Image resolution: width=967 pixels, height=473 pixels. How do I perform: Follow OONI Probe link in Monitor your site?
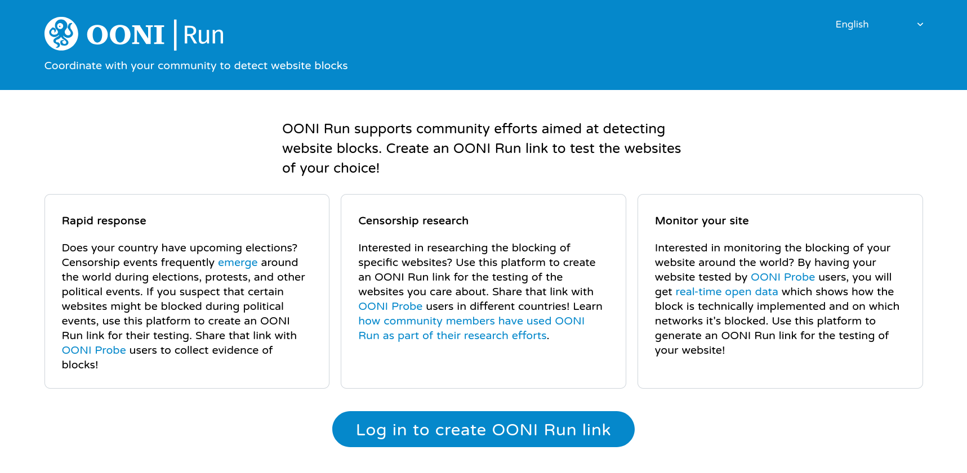[782, 277]
